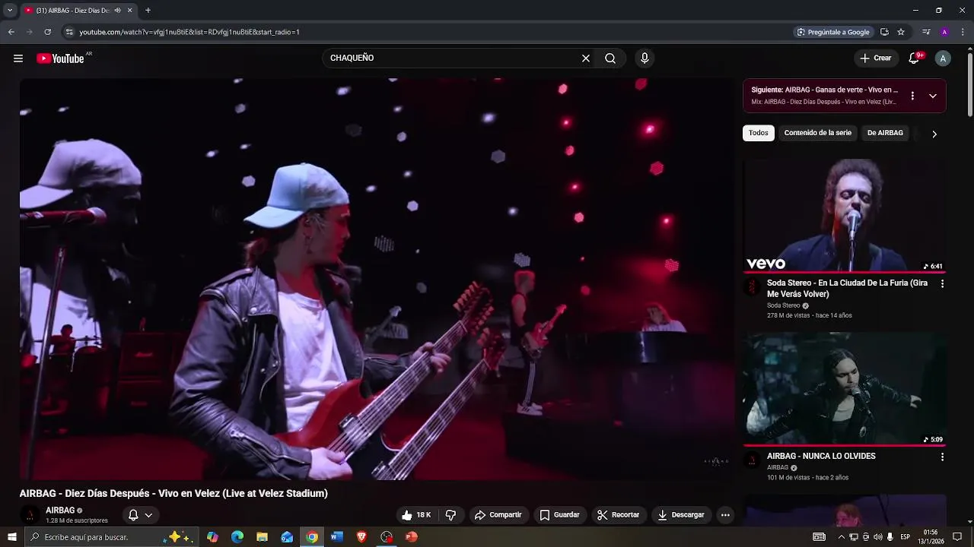
Task: Open the Chrome three-dot menu
Action: 963,32
